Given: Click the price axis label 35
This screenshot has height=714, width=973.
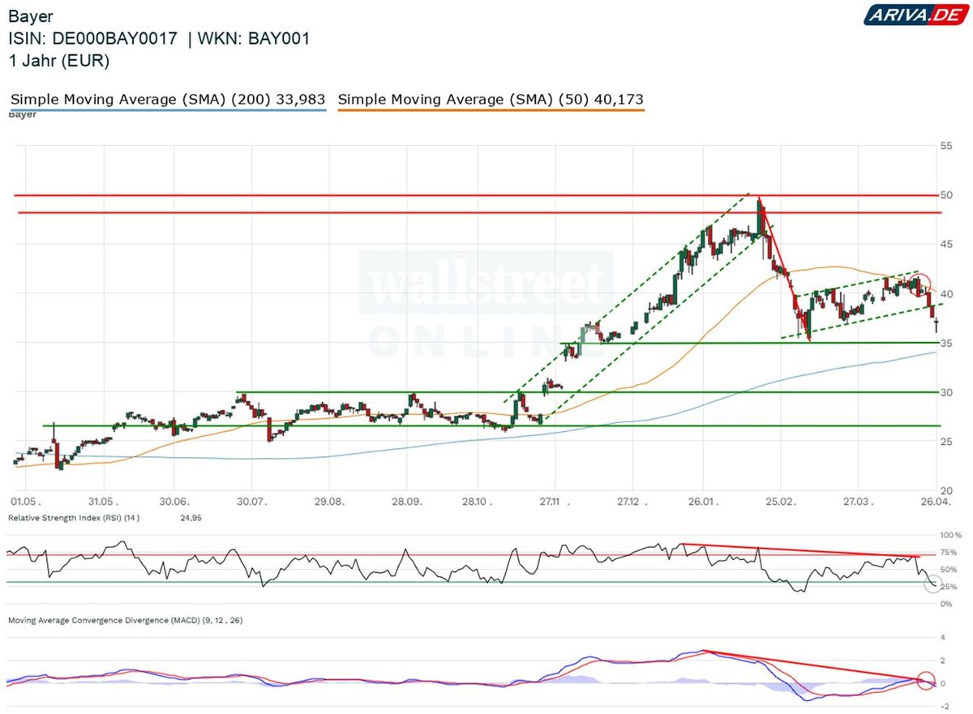Looking at the screenshot, I should tap(945, 343).
